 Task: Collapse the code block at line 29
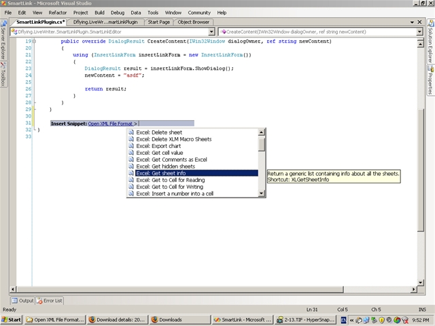pyautogui.click(x=34, y=109)
